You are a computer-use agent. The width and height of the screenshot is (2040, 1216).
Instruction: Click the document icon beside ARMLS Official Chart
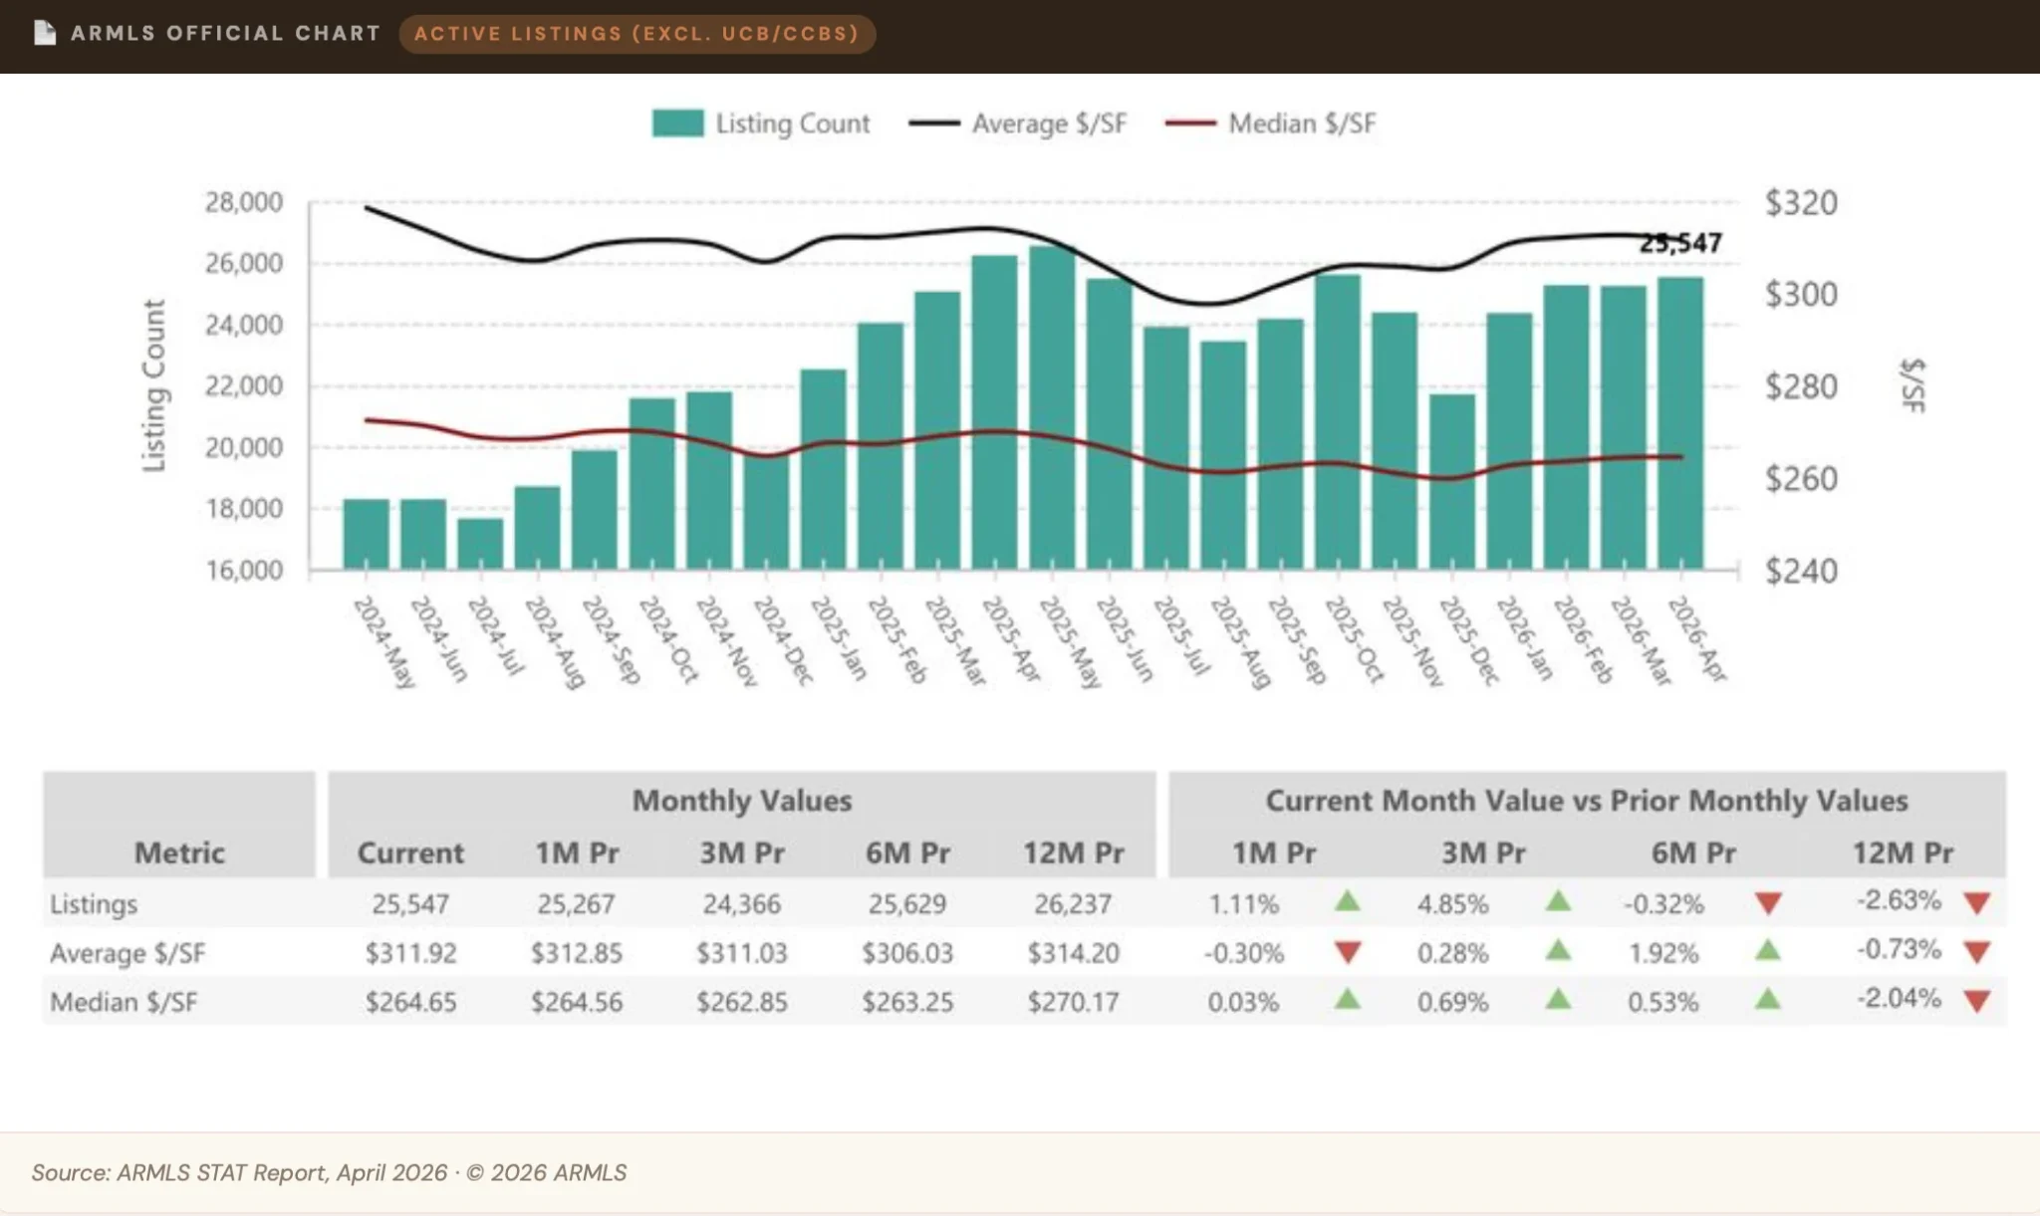45,33
